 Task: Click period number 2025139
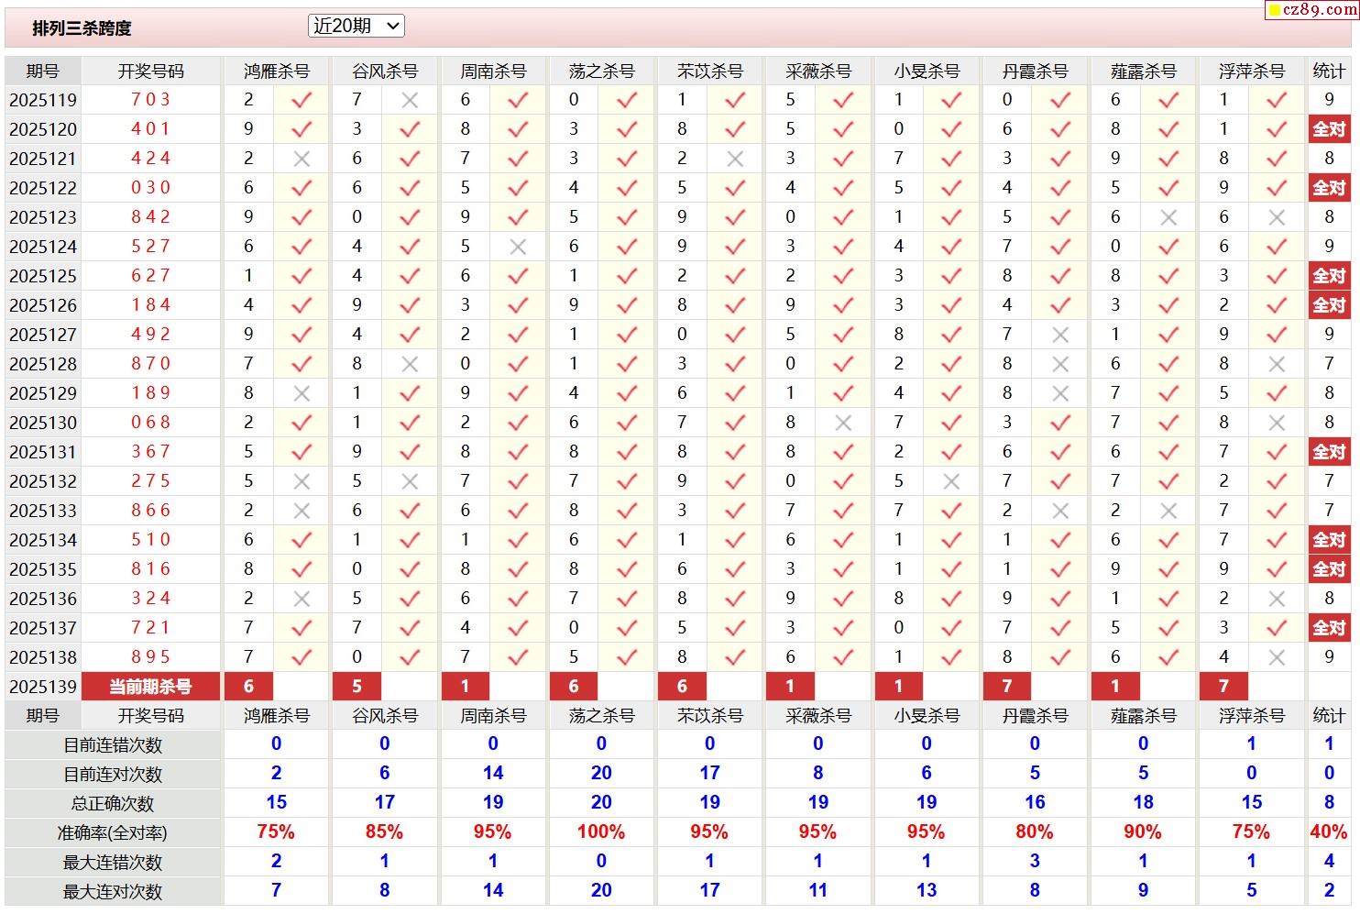pyautogui.click(x=43, y=687)
